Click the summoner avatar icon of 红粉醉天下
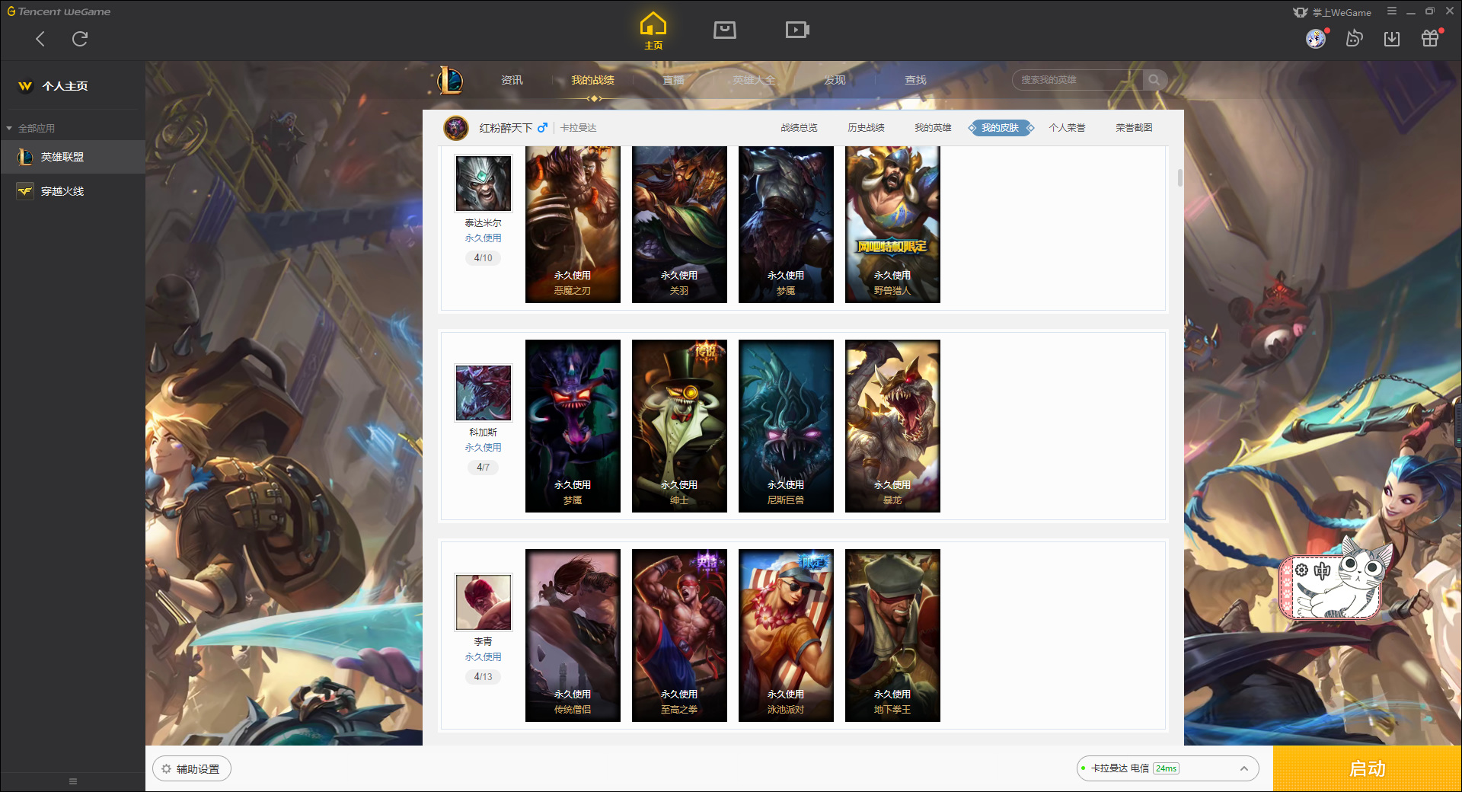Image resolution: width=1462 pixels, height=792 pixels. [x=456, y=128]
